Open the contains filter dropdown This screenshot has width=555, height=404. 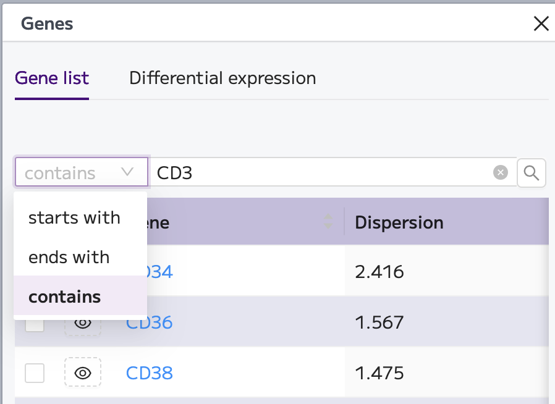pyautogui.click(x=81, y=172)
